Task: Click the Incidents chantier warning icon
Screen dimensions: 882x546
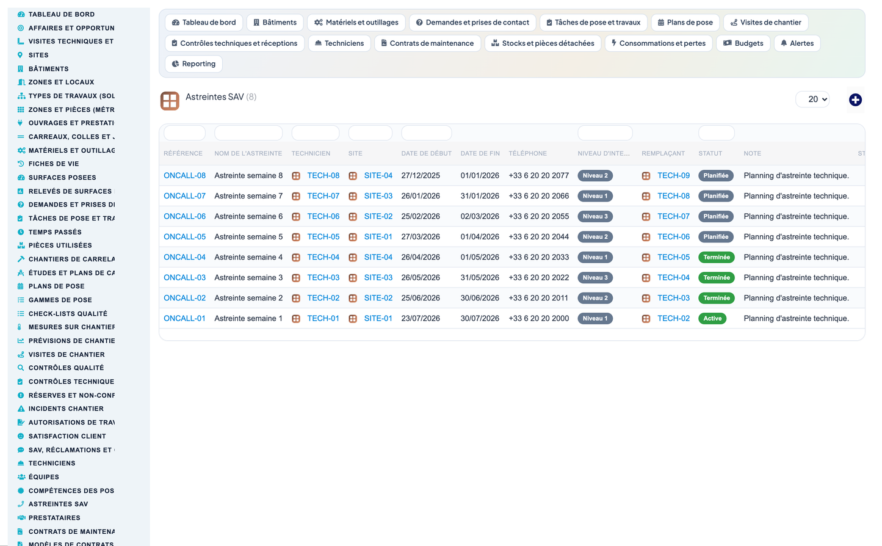Action: (x=21, y=409)
